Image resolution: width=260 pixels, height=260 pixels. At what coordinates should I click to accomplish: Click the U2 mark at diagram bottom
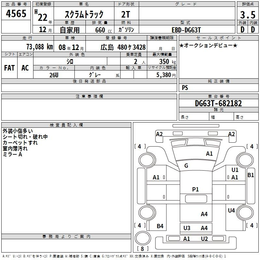[x=204, y=239]
